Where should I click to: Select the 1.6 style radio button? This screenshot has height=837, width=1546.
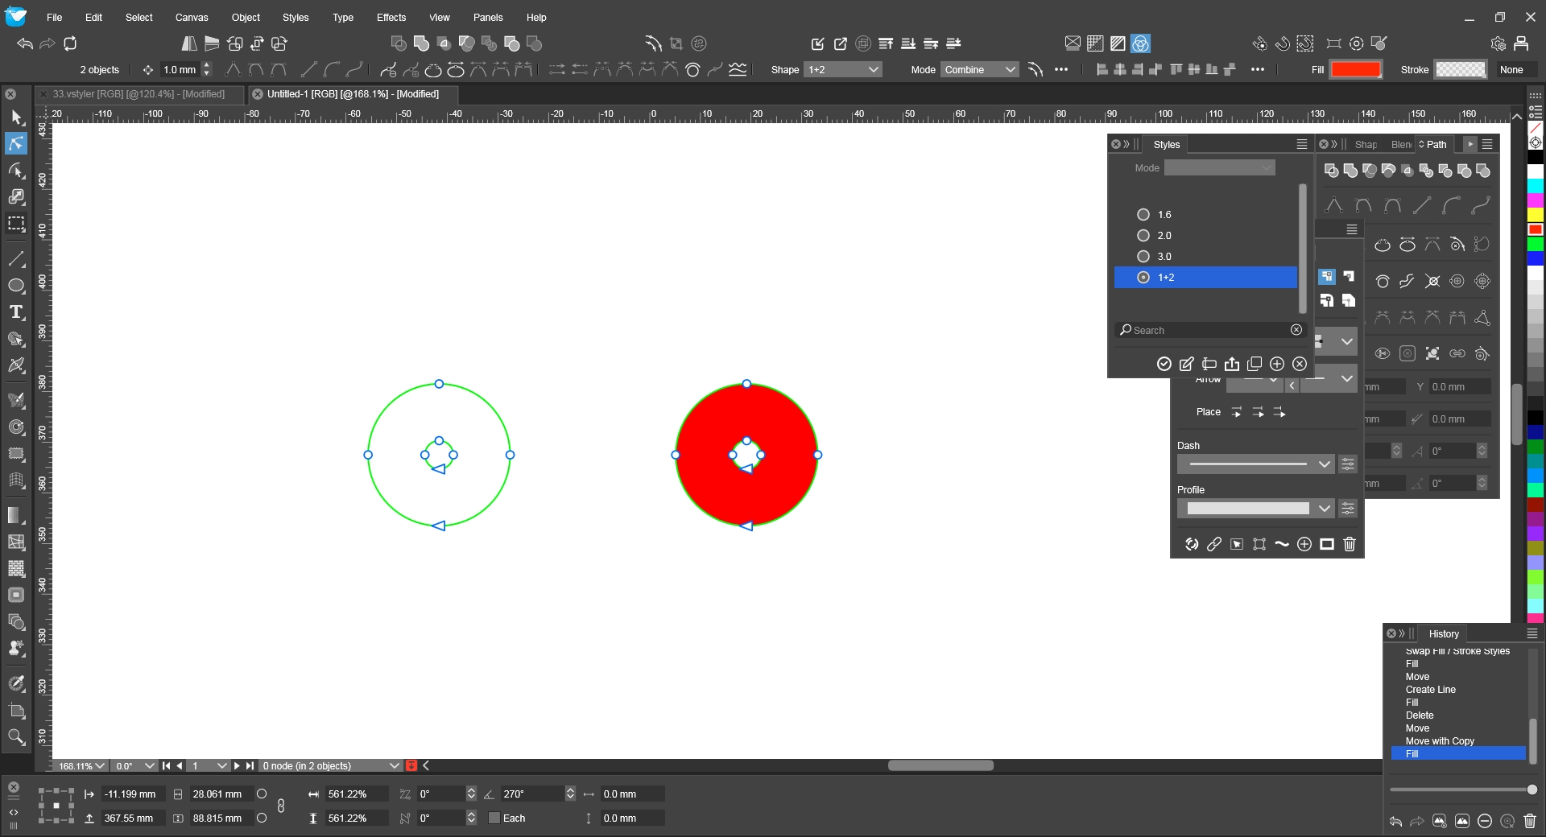tap(1143, 215)
